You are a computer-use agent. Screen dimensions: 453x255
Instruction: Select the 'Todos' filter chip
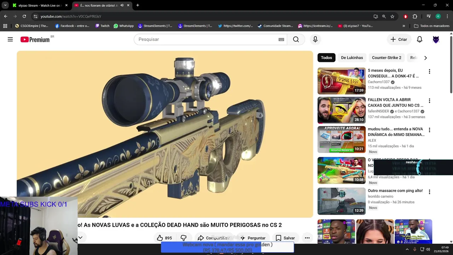coord(326,58)
